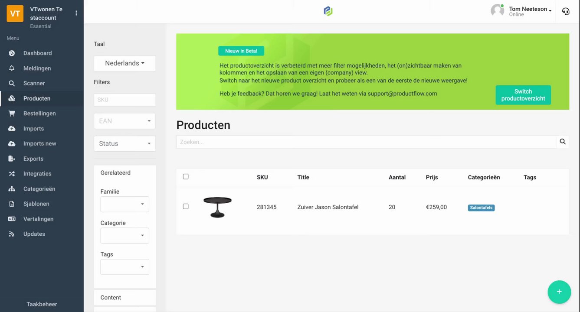Open the Tags filter dropdown
This screenshot has width=580, height=312.
[x=125, y=267]
